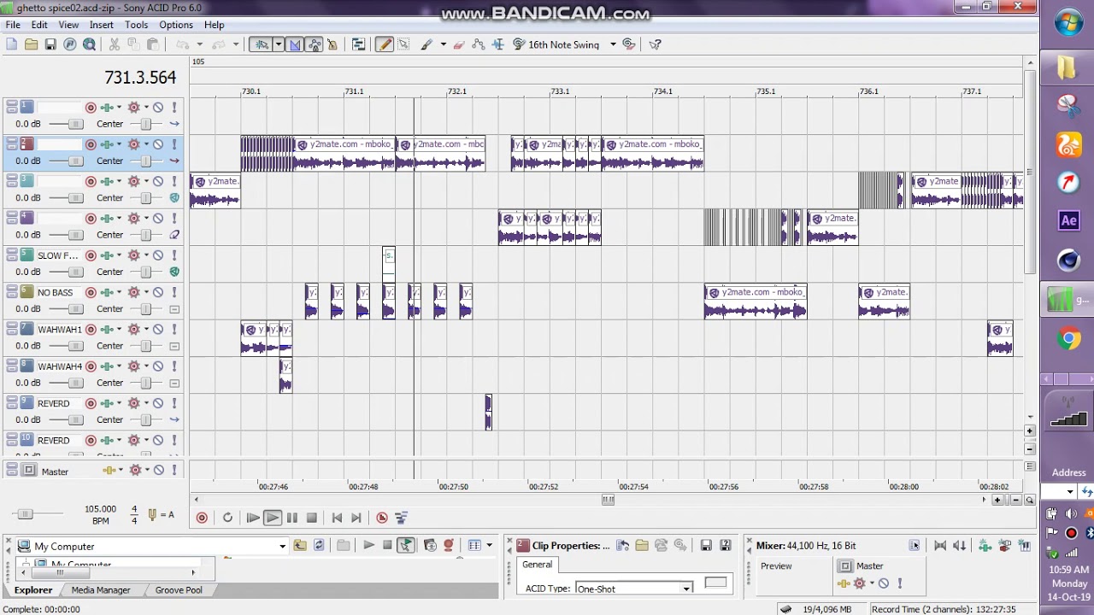Image resolution: width=1094 pixels, height=615 pixels.
Task: Create a new project with New icon
Action: coord(12,44)
